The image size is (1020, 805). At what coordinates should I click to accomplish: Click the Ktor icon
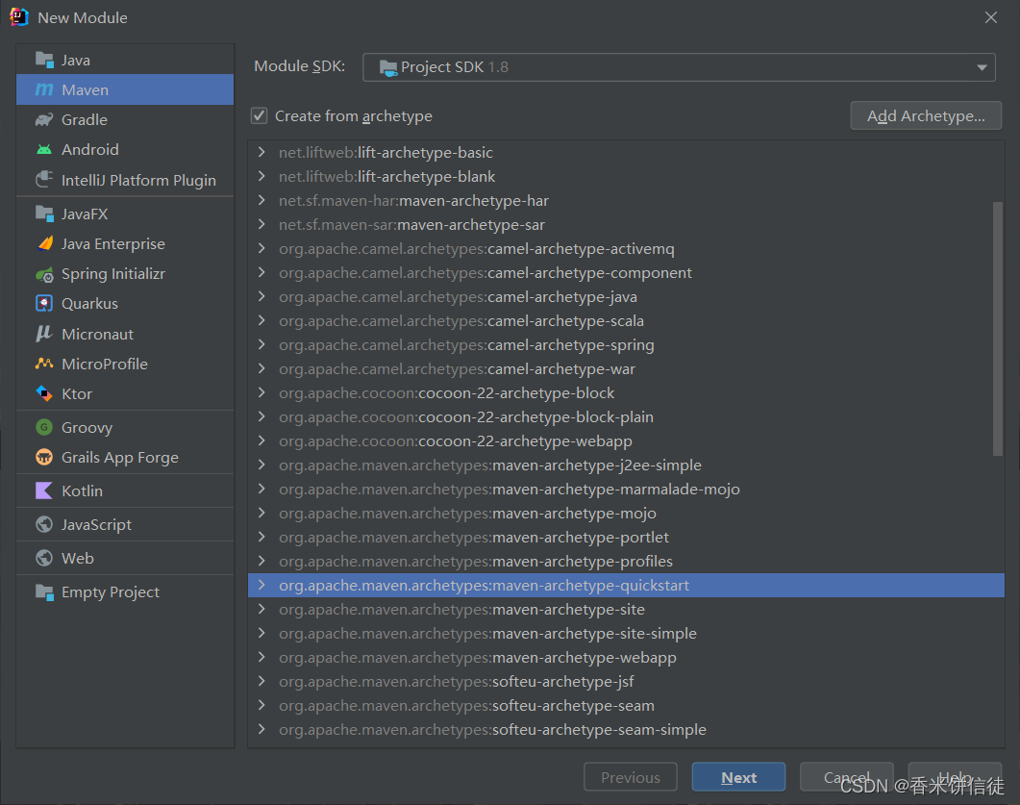pos(44,393)
